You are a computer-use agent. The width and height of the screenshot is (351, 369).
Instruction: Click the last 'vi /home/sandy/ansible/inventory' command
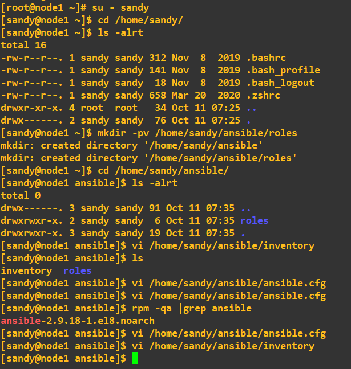(223, 346)
